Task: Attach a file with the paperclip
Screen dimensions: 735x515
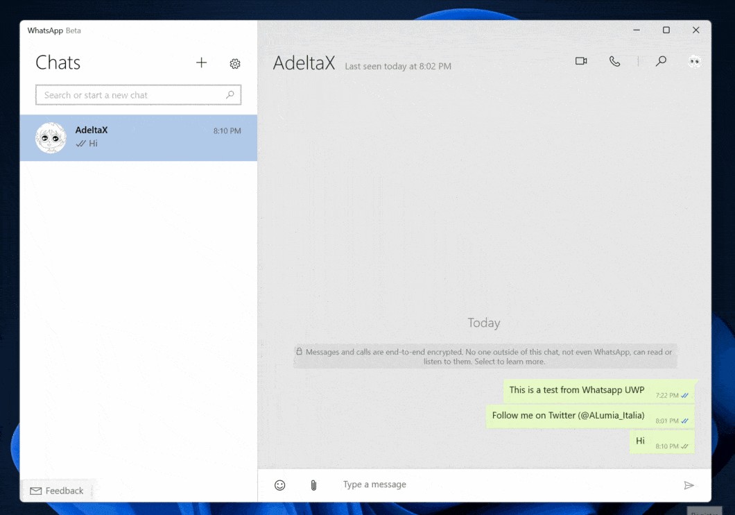Action: point(313,484)
